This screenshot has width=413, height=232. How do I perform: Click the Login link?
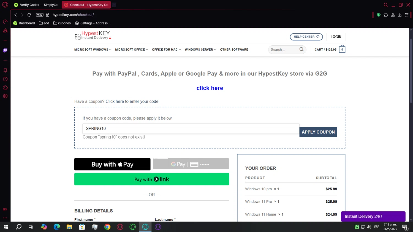(336, 37)
